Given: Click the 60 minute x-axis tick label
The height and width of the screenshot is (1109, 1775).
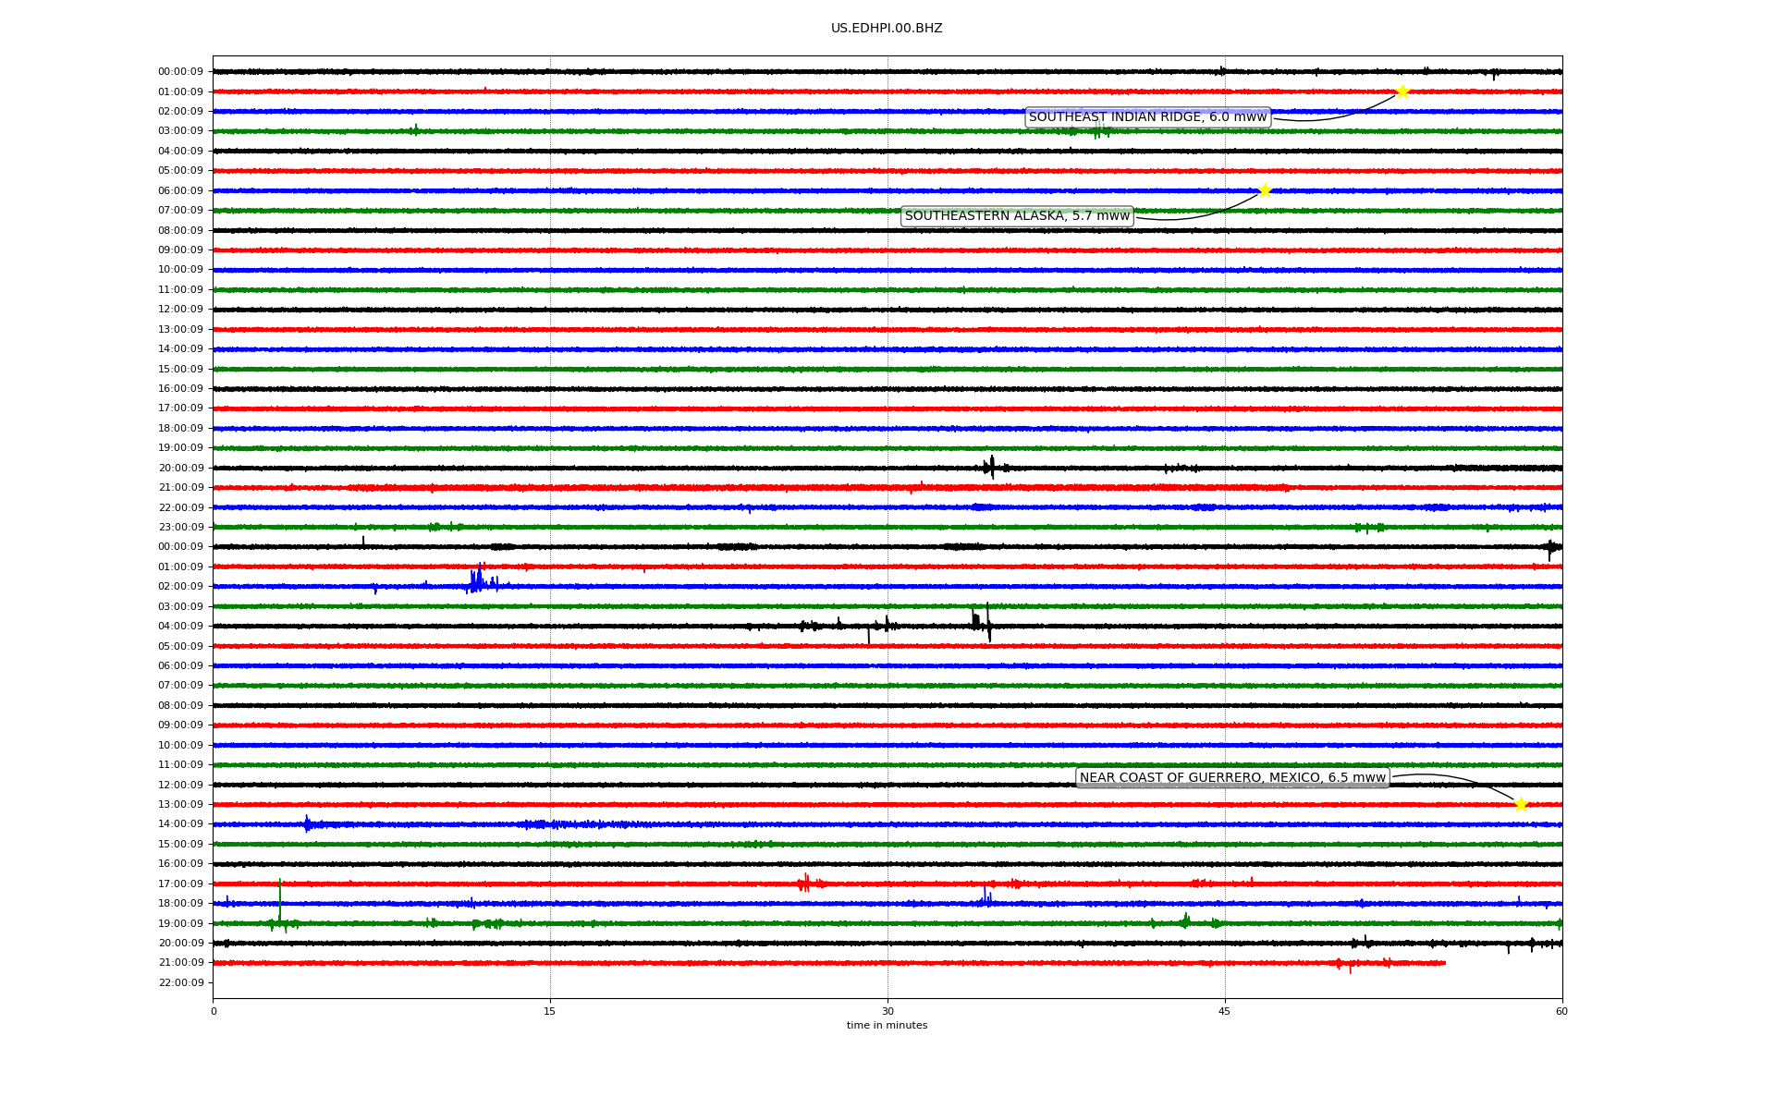Looking at the screenshot, I should pyautogui.click(x=1561, y=1012).
